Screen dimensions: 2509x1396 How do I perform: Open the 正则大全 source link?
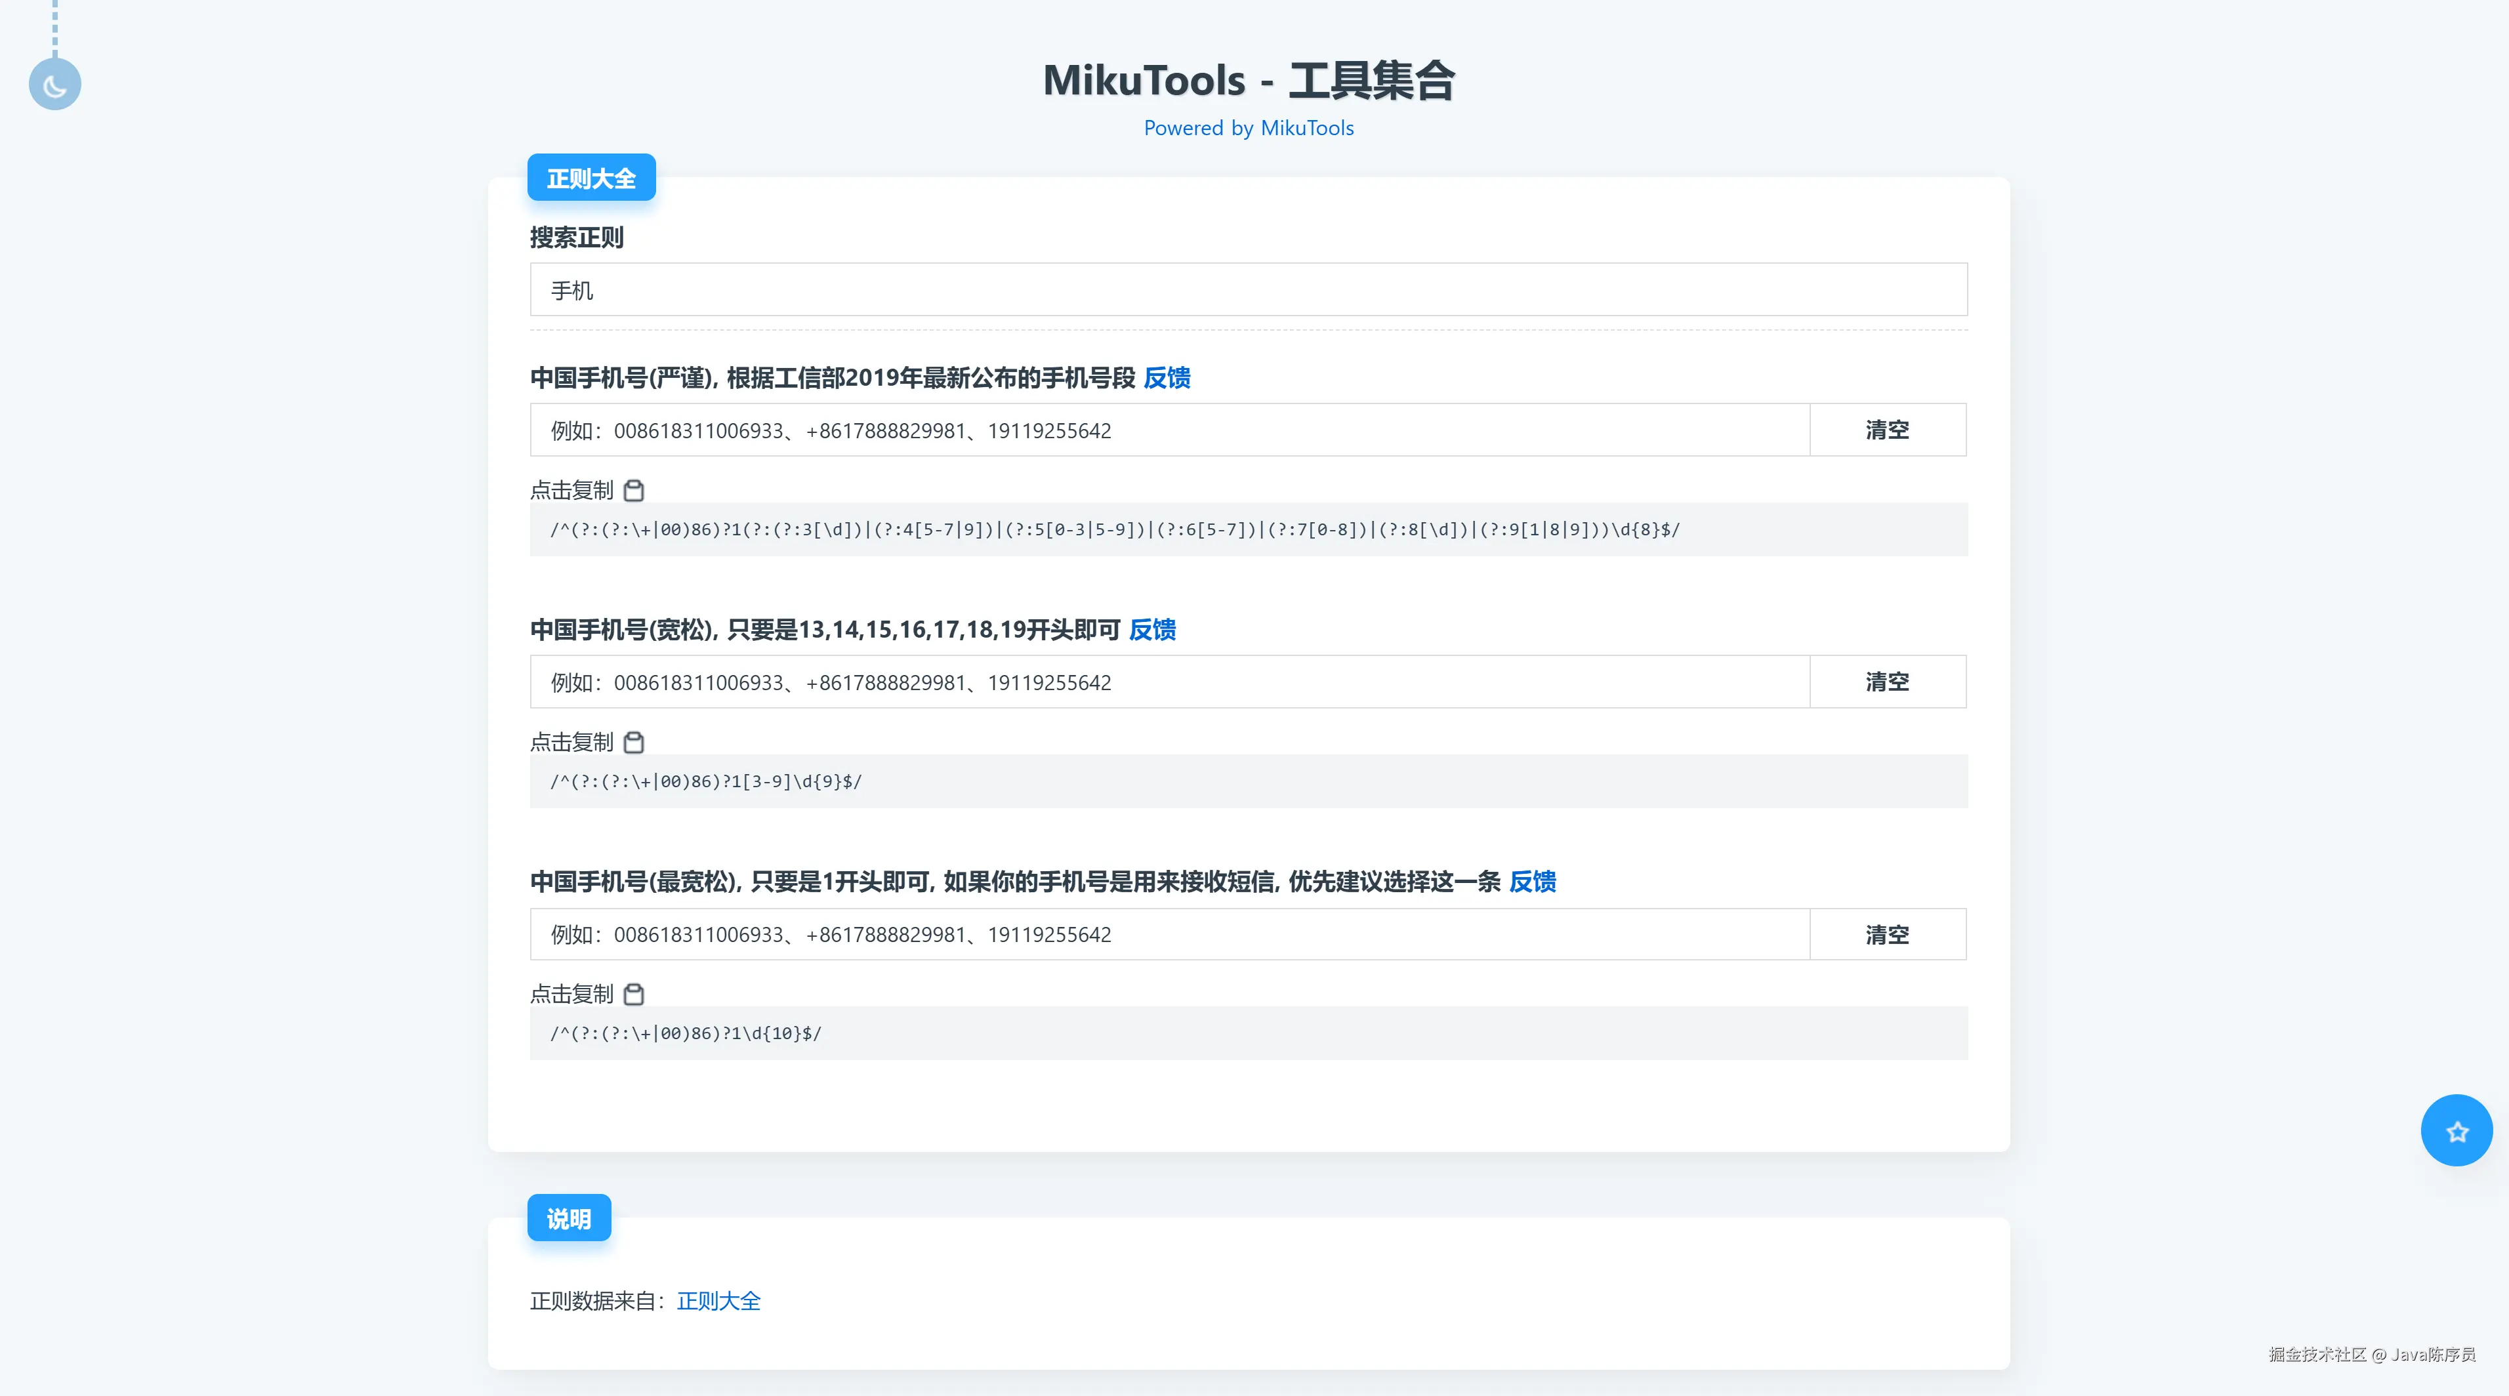(718, 1302)
